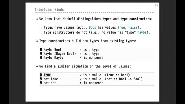Screen dimensions: 185x104
Task: Click the check mark beside not True
Action: (80, 79)
